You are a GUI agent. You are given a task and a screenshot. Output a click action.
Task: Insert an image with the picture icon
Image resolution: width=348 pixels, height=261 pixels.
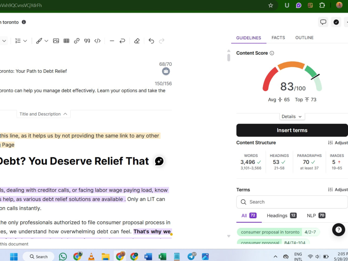pos(56,41)
